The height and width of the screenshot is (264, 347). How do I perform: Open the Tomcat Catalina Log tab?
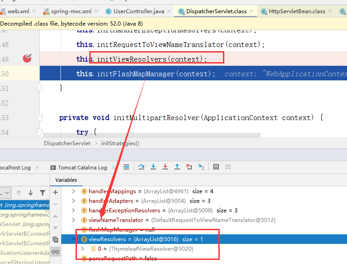tap(82, 168)
